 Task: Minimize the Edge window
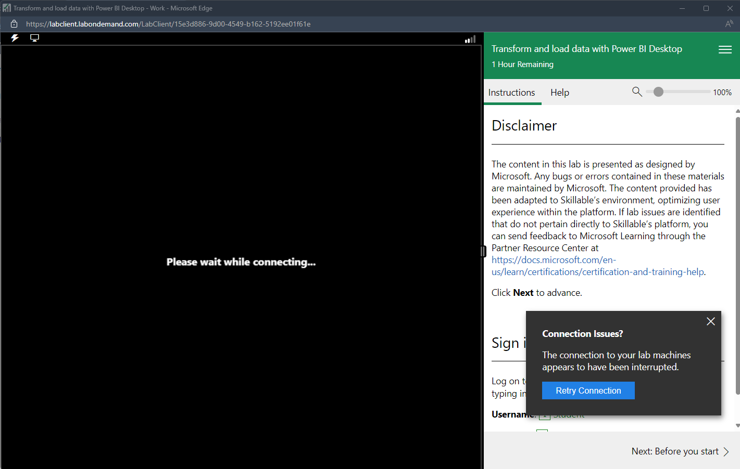[682, 8]
